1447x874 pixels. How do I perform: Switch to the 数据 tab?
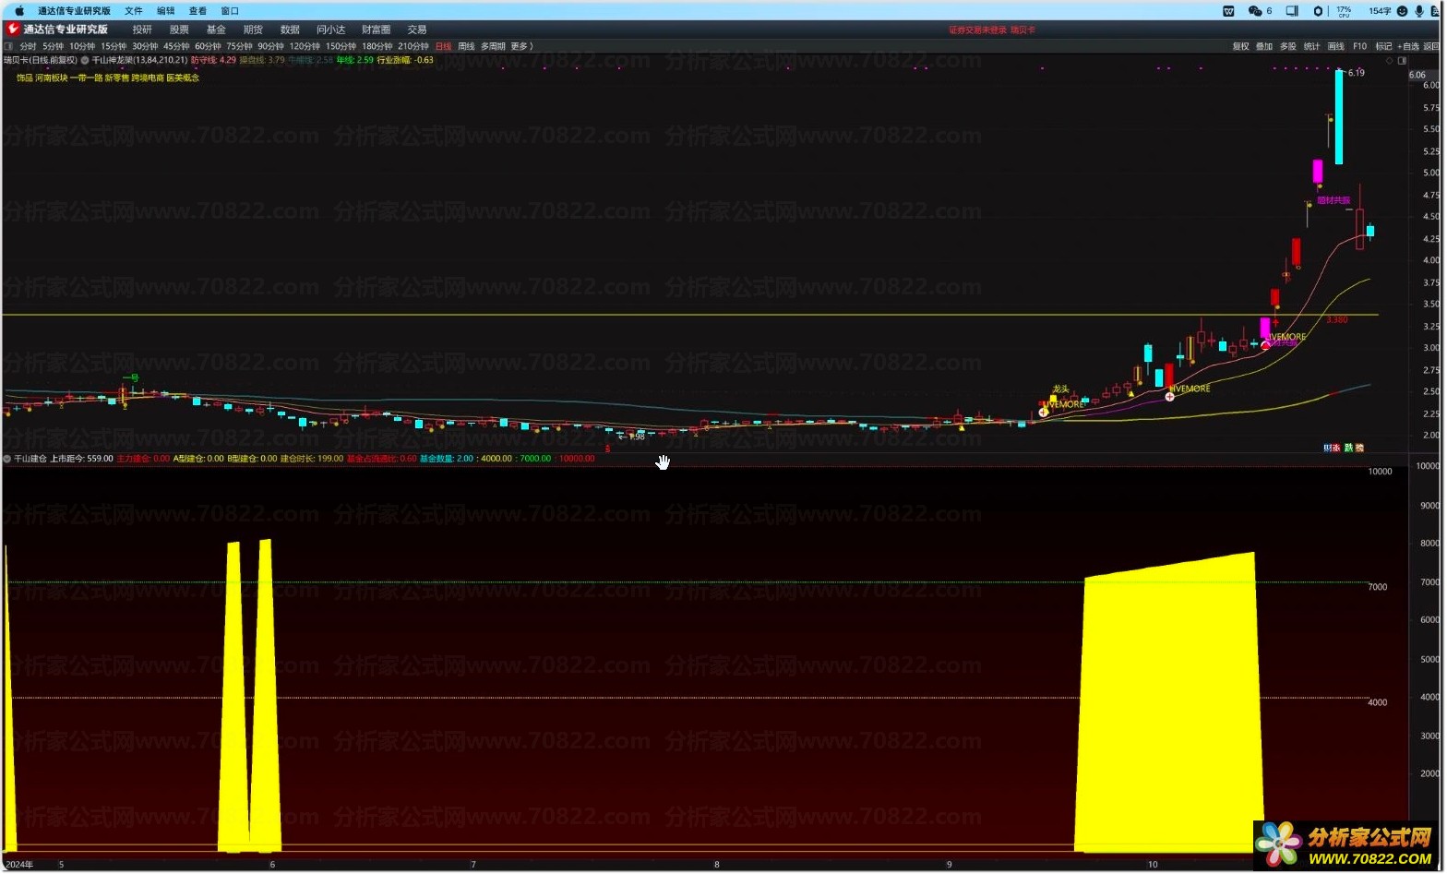click(x=290, y=30)
